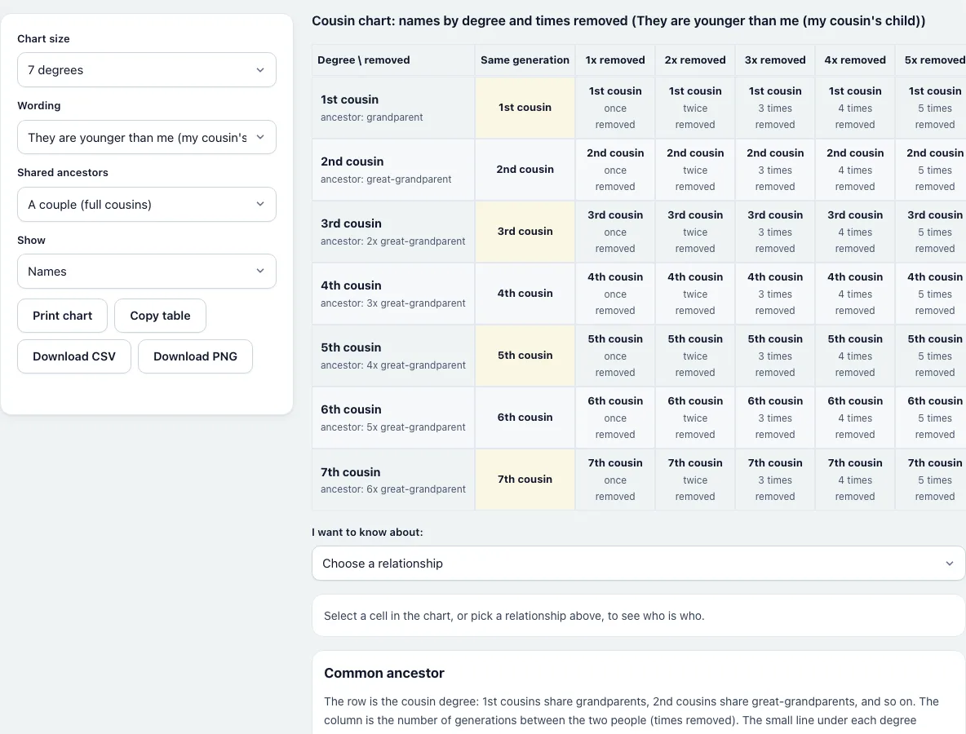Select the 1st cousin 4 times removed cell
The height and width of the screenshot is (734, 966).
click(855, 107)
